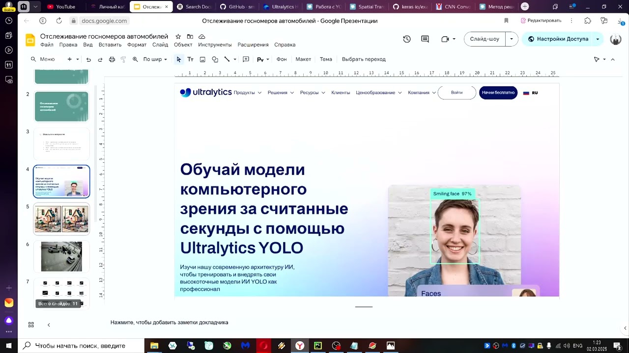The width and height of the screenshot is (629, 353).
Task: Click the Макет layout button
Action: 303,59
